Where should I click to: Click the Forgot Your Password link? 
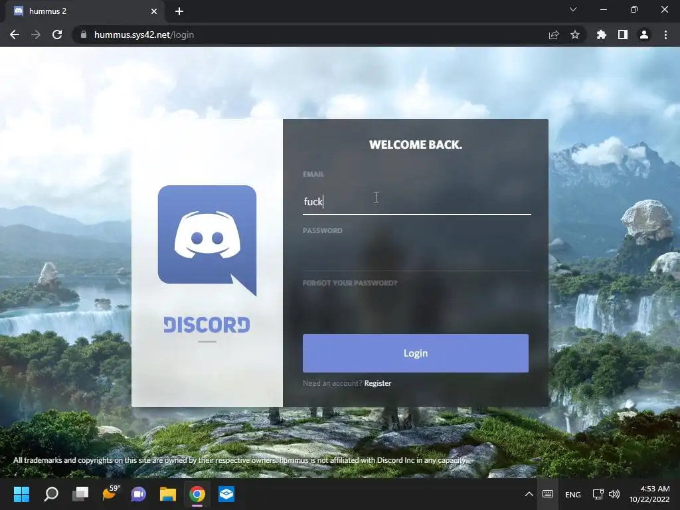[x=350, y=283]
